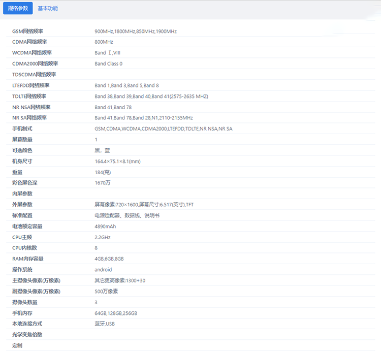381x352 pixels.
Task: Select the 规格参数 tab
Action: point(18,8)
